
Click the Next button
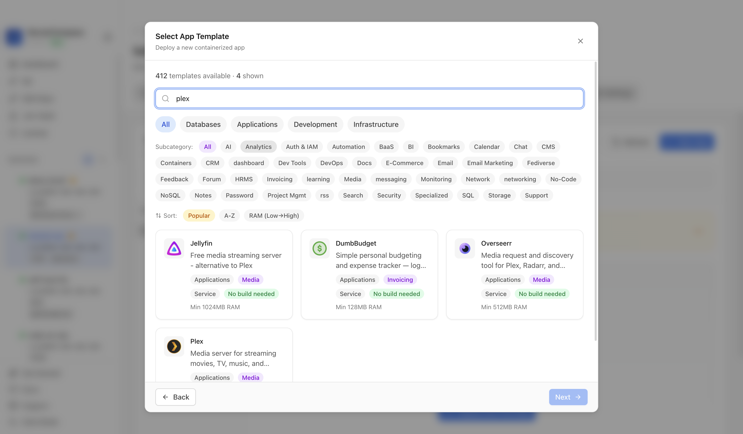point(568,397)
